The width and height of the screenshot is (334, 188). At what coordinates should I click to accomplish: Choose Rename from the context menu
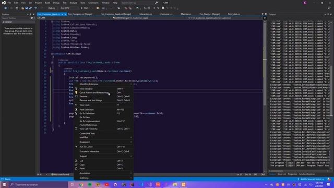click(x=103, y=96)
